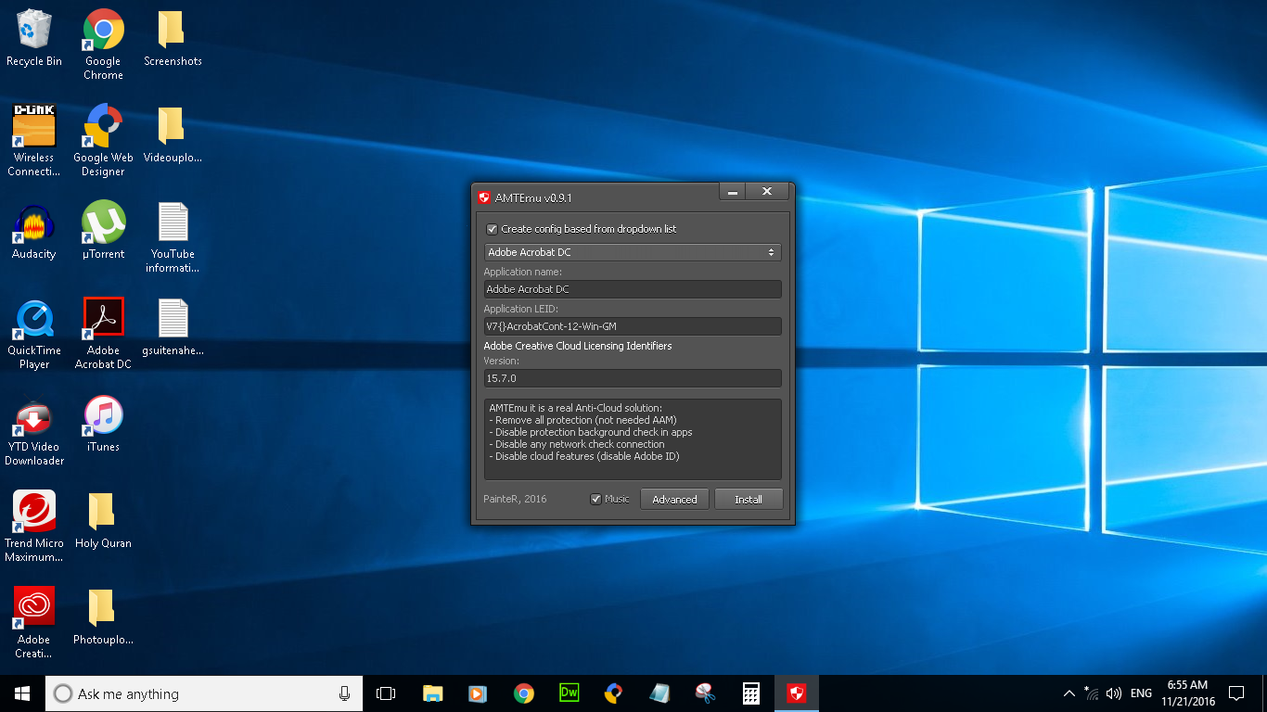Image resolution: width=1267 pixels, height=712 pixels.
Task: Click the AMTEmu icon in the taskbar
Action: [796, 693]
